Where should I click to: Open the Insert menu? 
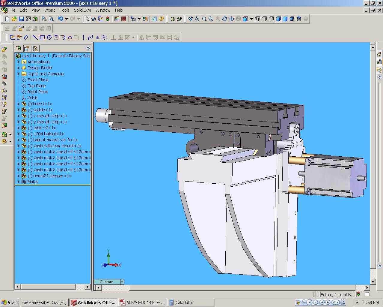[x=49, y=10]
